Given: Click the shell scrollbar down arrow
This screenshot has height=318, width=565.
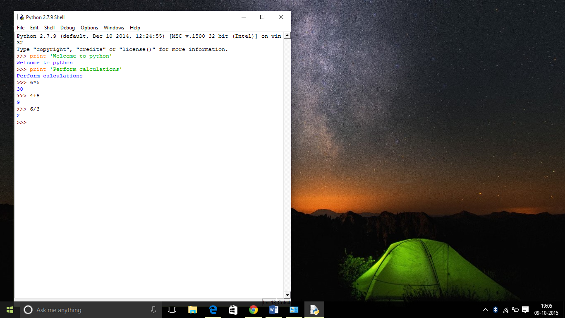Looking at the screenshot, I should tap(287, 294).
